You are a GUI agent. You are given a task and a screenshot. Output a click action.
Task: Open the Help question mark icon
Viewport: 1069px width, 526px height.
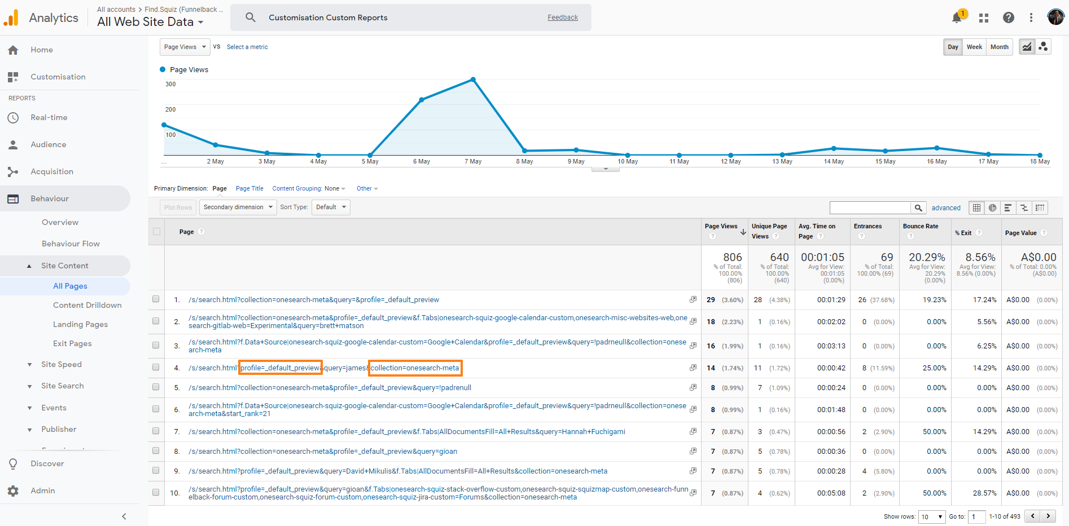click(1008, 17)
